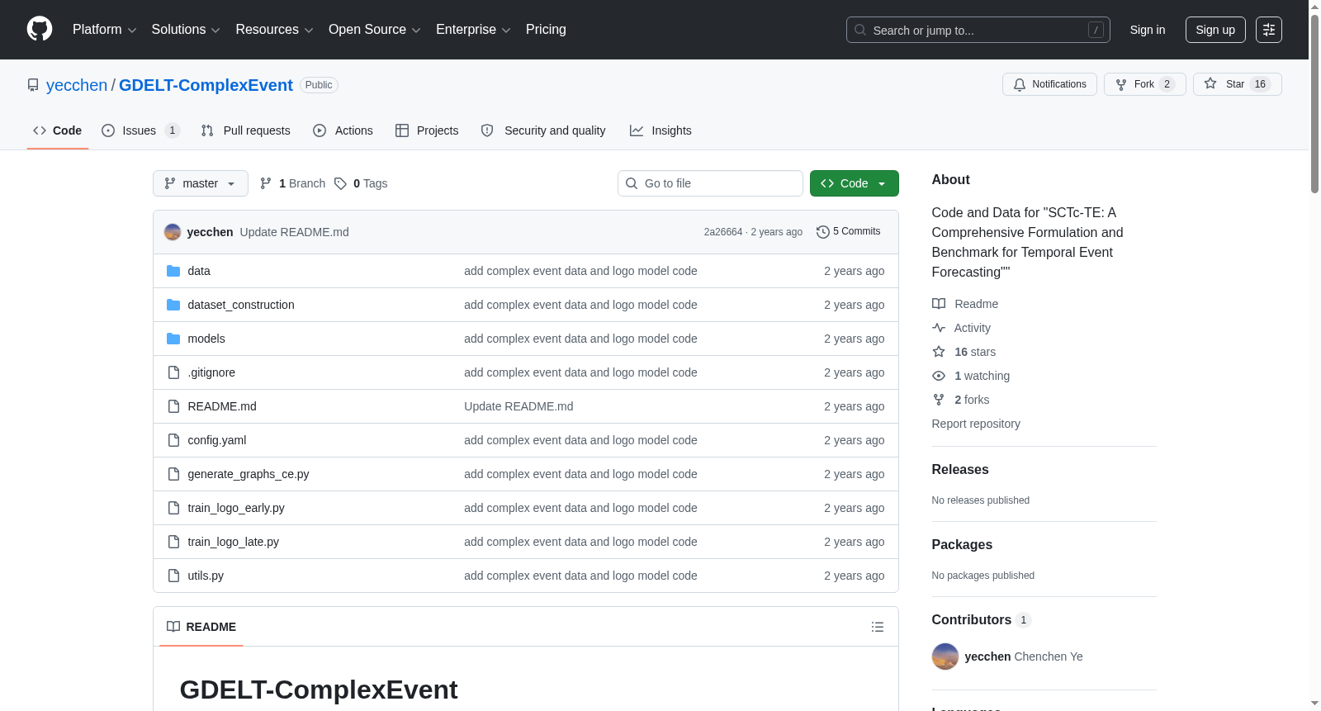The image size is (1321, 711).
Task: Click the yecchen contributor avatar
Action: [945, 656]
